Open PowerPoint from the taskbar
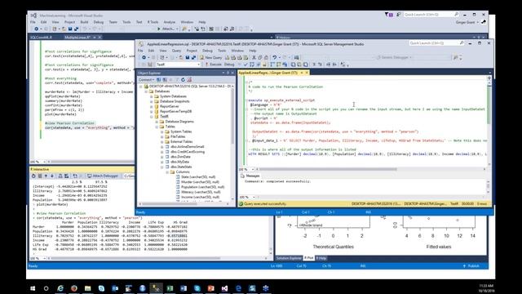Viewport: 522px width, 294px height. click(210, 288)
